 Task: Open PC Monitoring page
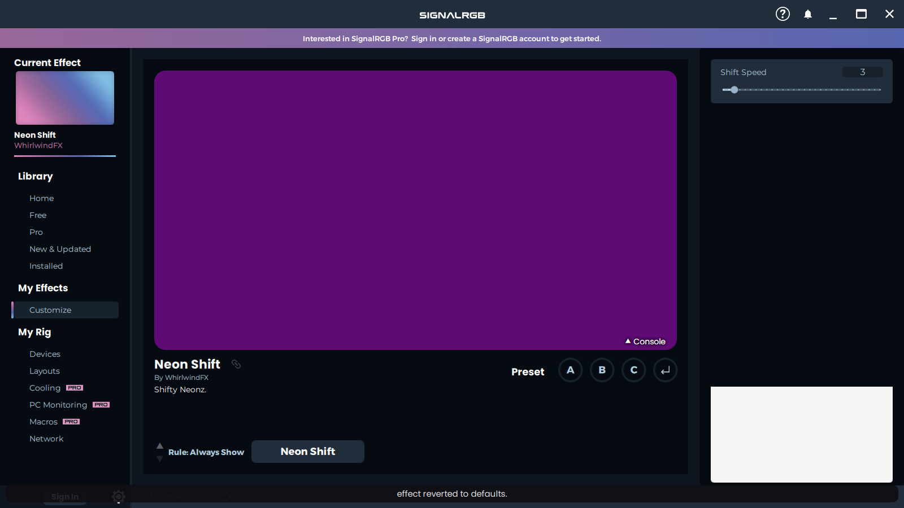(58, 405)
